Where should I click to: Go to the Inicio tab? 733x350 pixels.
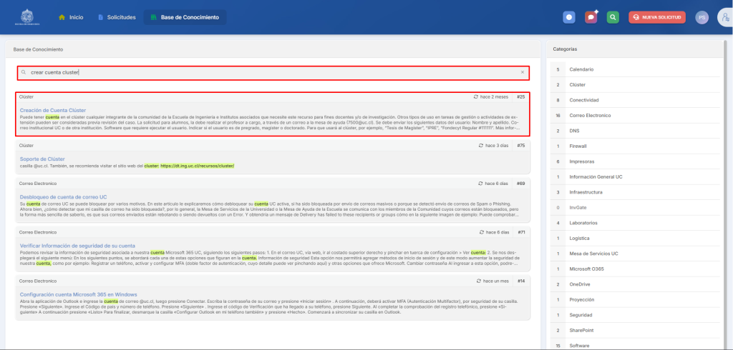tap(71, 17)
